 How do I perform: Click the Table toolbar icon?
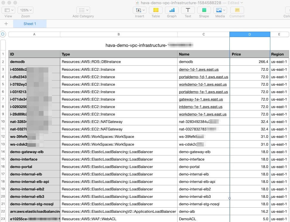tap(155, 10)
